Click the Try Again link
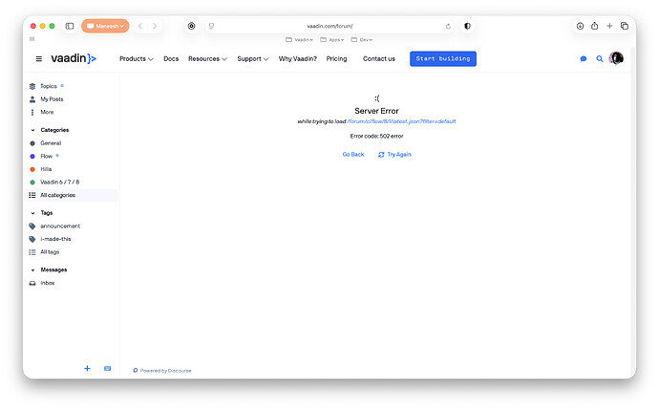The image size is (659, 409). tap(394, 154)
